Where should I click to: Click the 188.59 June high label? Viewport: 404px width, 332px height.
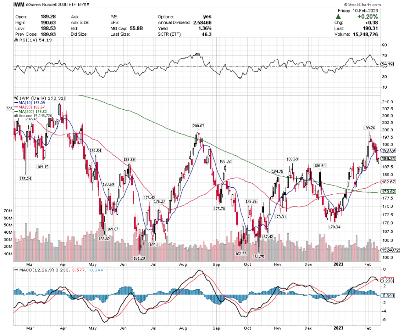click(129, 160)
